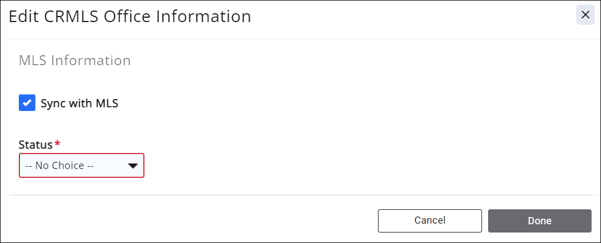Viewport: 601px width, 243px height.
Task: Click the "Status" field label
Action: [36, 145]
